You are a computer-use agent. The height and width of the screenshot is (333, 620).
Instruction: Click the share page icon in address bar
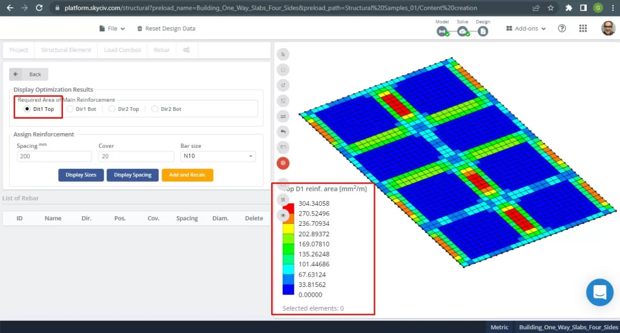536,8
